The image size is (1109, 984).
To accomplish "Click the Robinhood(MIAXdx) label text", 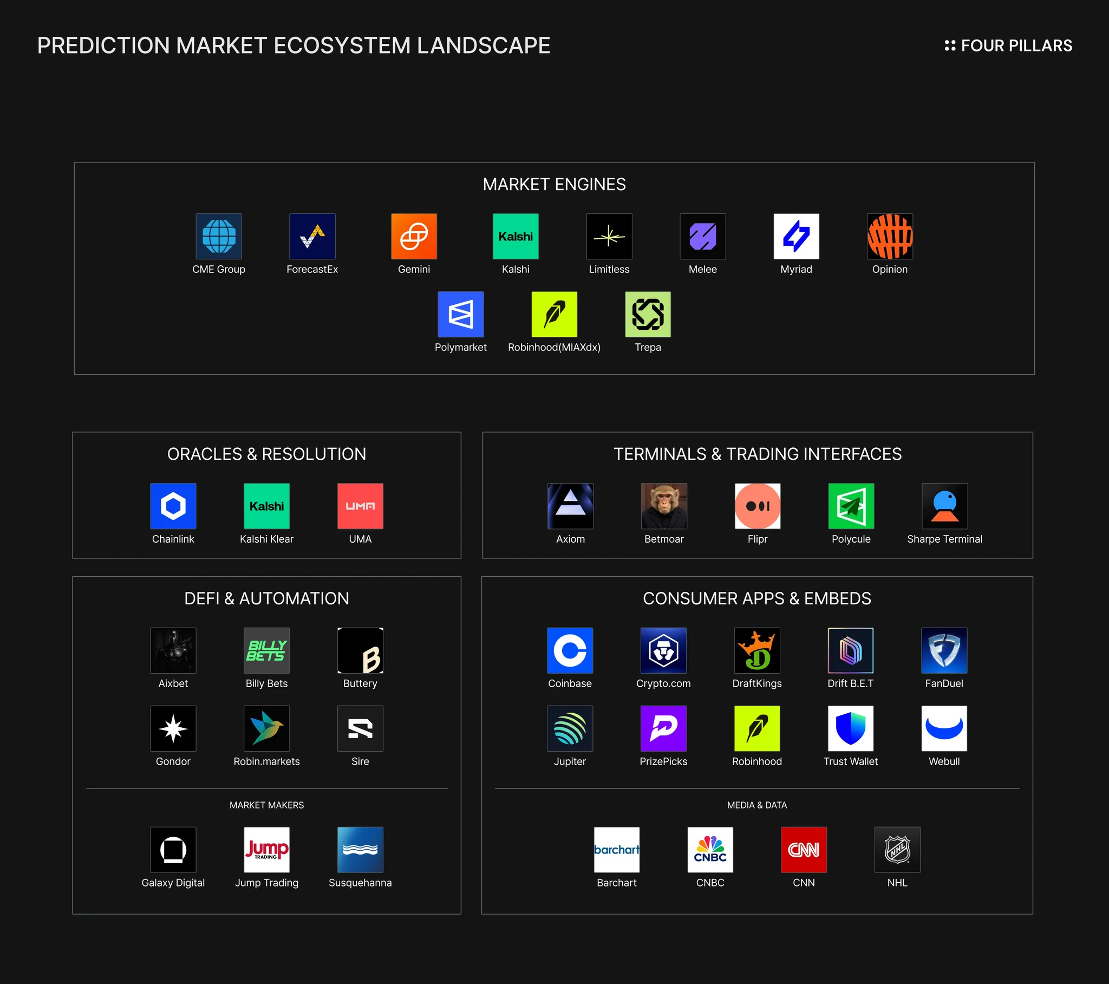I will point(554,347).
